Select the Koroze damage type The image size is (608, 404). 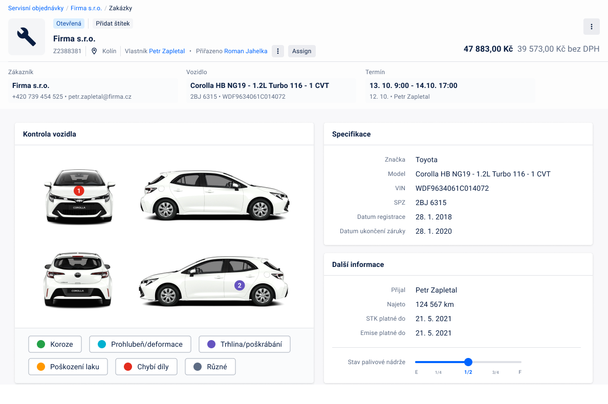click(x=55, y=344)
